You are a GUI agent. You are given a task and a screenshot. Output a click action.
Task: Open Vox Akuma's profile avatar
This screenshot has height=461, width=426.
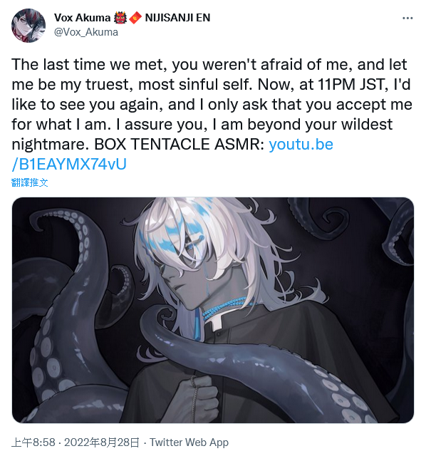click(x=28, y=26)
